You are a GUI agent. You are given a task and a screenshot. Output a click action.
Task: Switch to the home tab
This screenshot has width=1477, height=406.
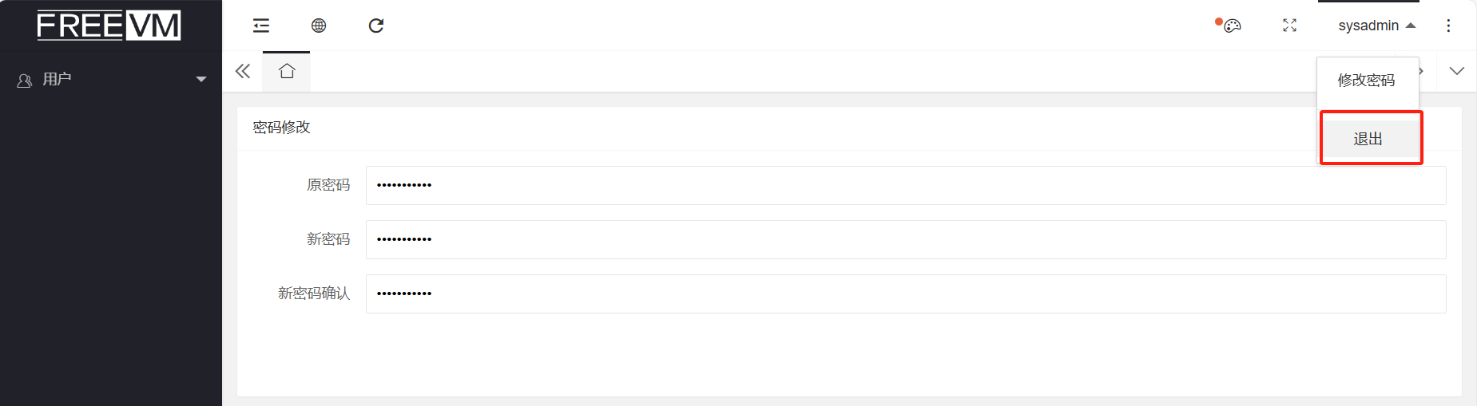287,71
